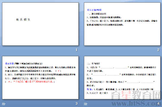
Task: Select the slide 3 thumbnail
Action: [40, 78]
